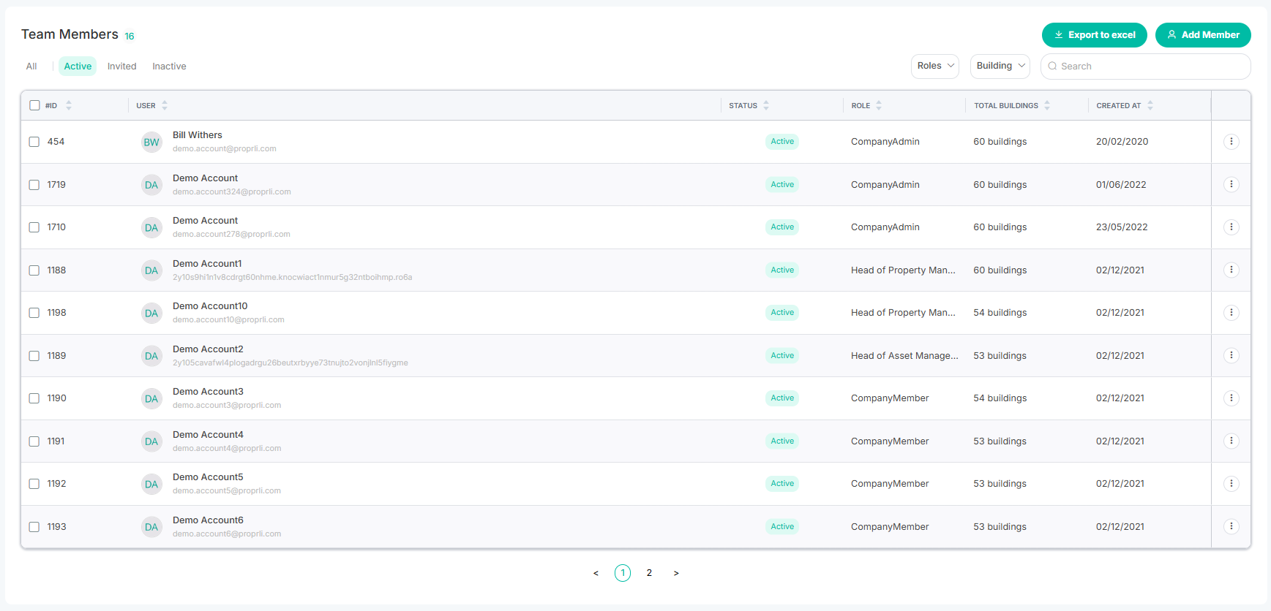Focus the Search input field
The height and width of the screenshot is (611, 1271).
[1146, 67]
